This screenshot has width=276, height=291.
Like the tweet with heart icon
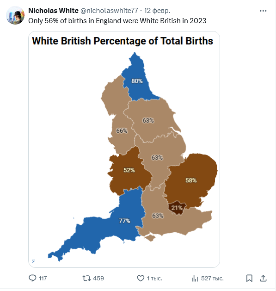(141, 279)
